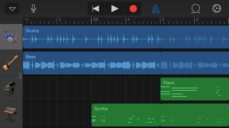Tap the microphone input icon
This screenshot has width=229, height=128.
pos(33,9)
